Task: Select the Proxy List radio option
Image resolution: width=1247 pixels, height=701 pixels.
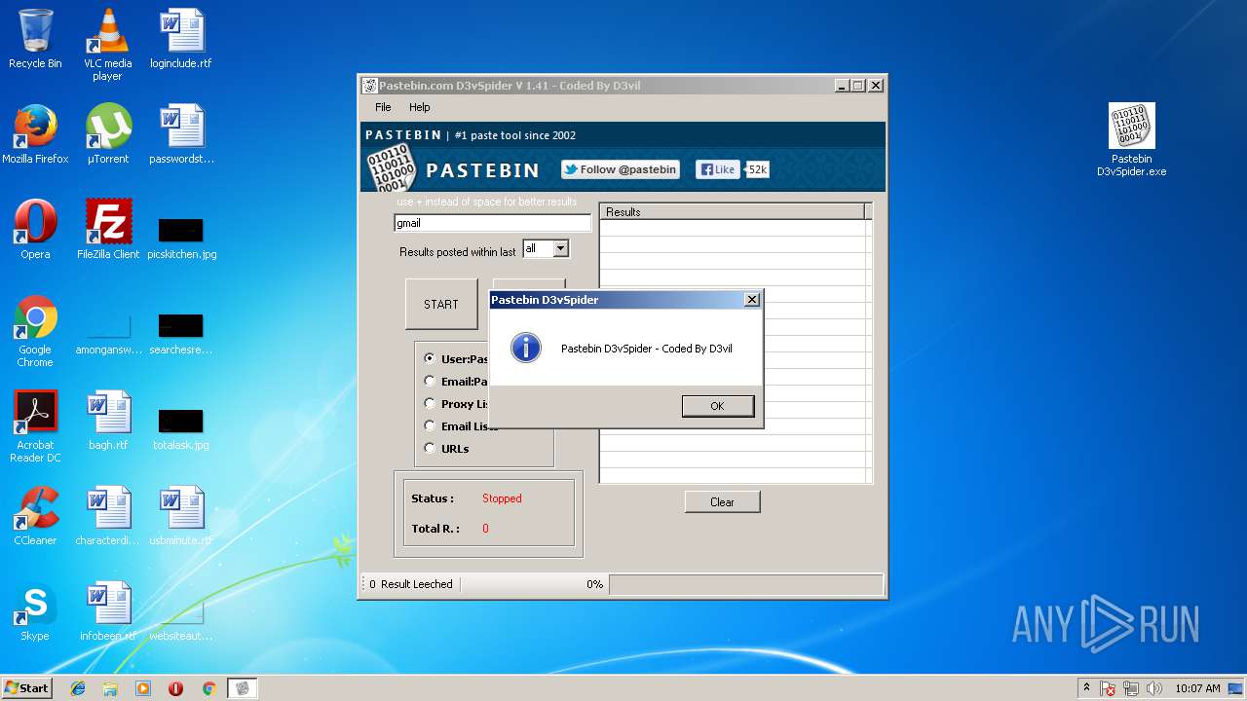Action: tap(430, 403)
